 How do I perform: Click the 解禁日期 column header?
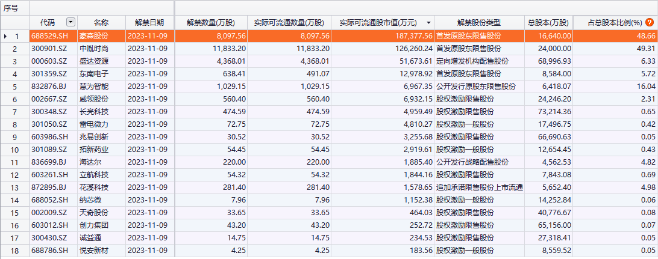[x=149, y=23]
